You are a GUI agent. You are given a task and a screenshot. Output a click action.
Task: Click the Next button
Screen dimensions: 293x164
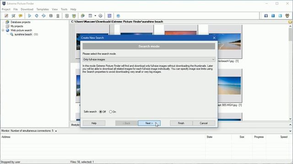[x=149, y=123]
